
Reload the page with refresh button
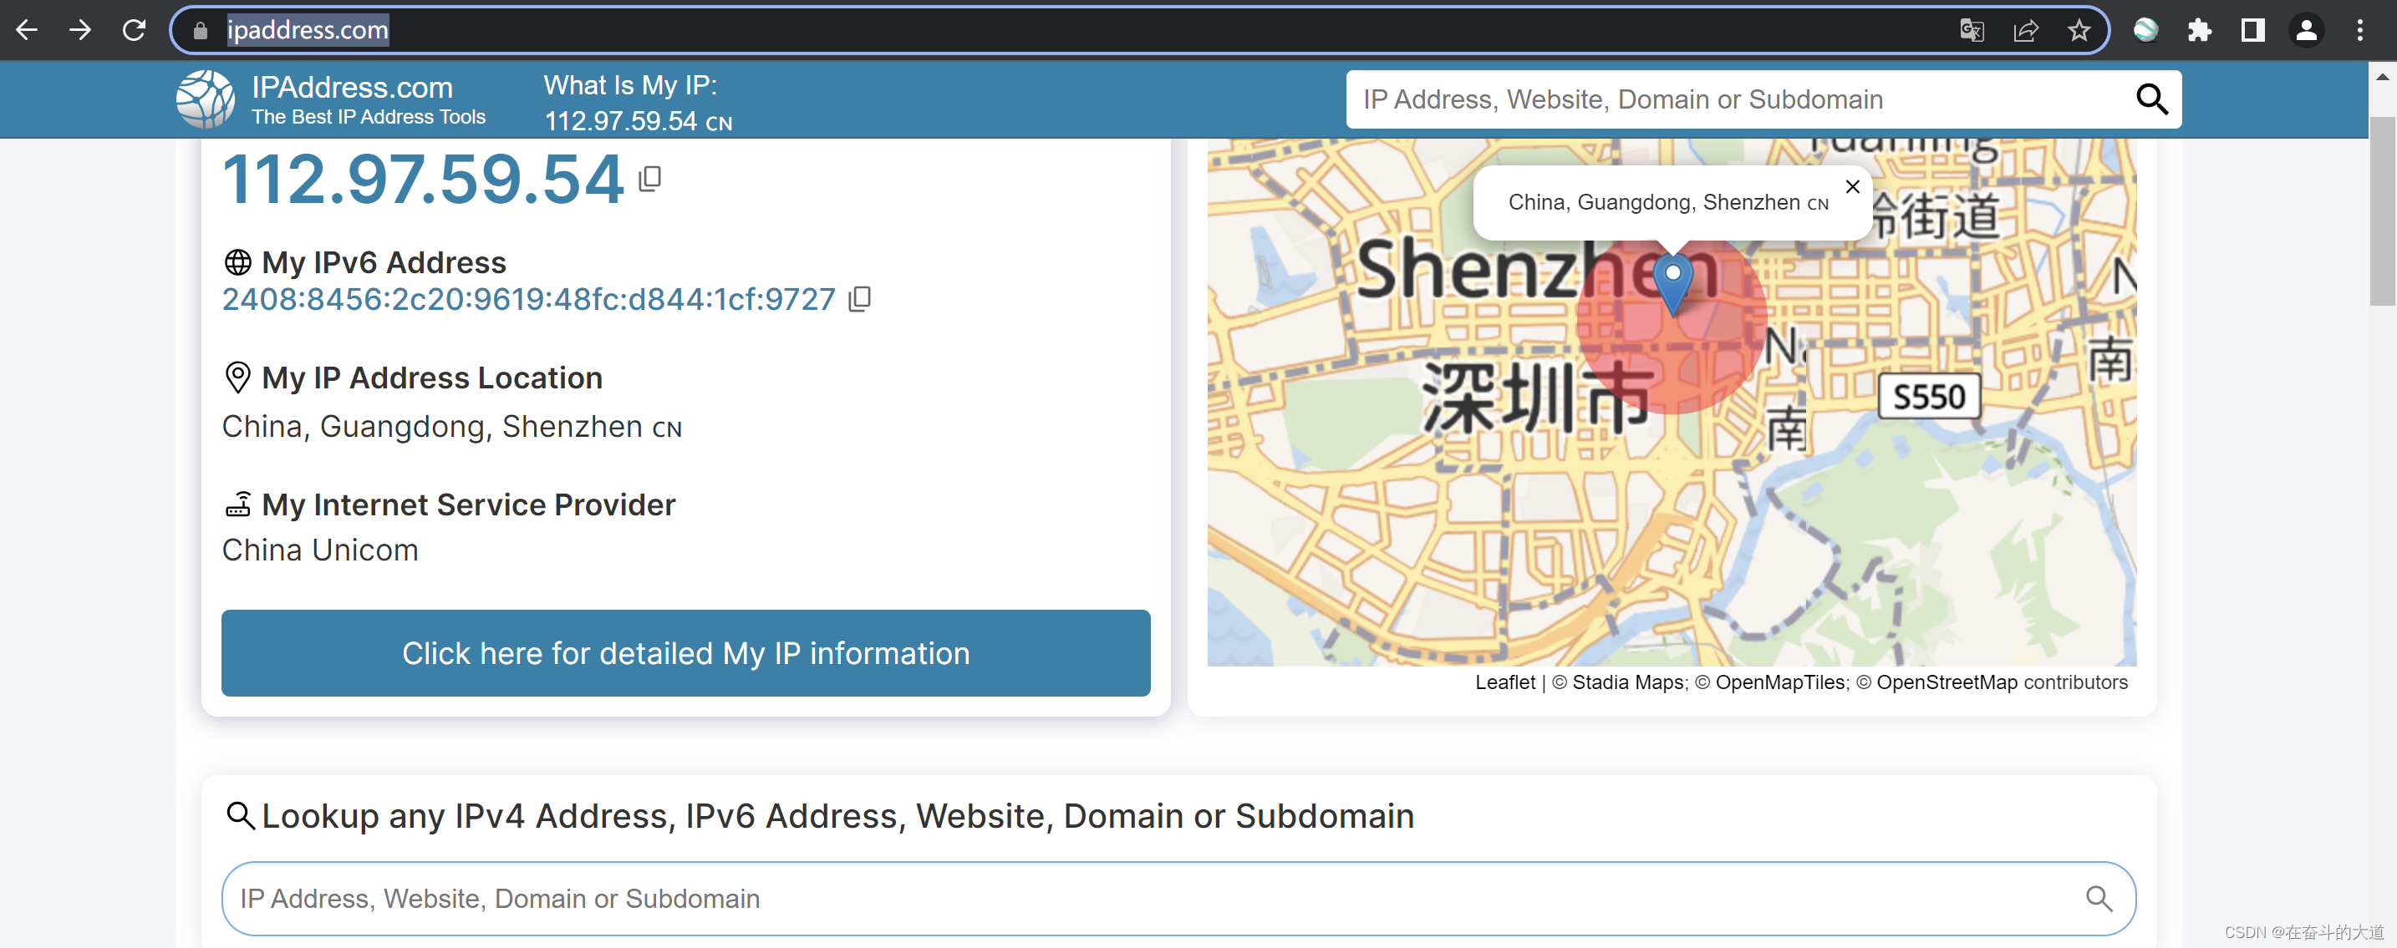[x=134, y=30]
